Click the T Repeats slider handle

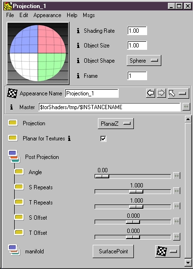136,207
